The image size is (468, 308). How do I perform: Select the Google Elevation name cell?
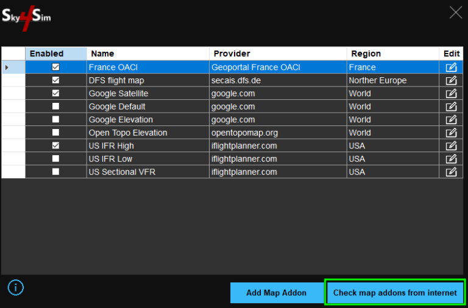click(148, 119)
